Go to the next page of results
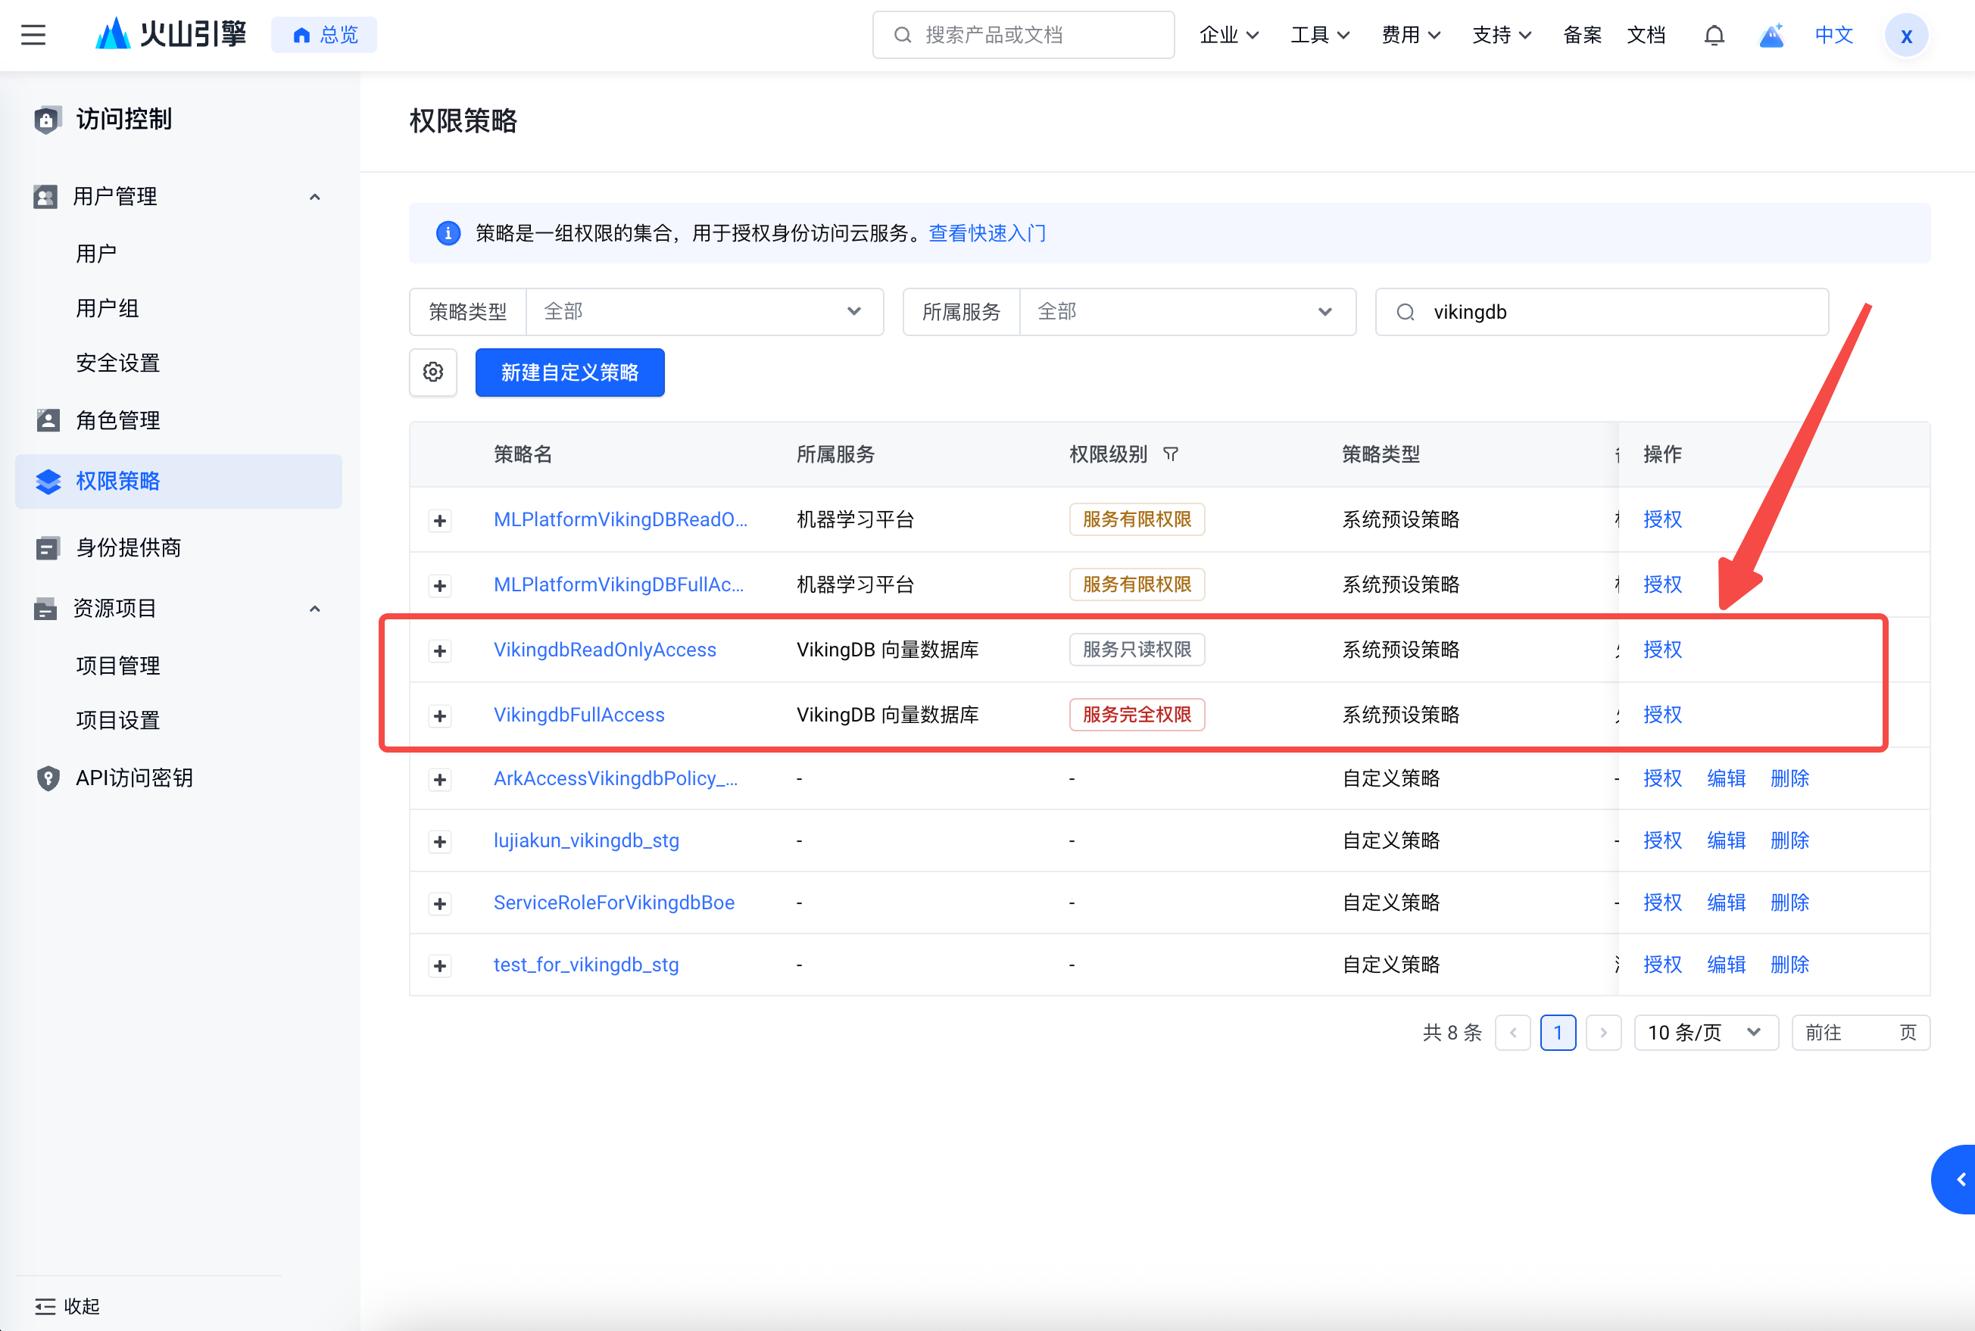Image resolution: width=1975 pixels, height=1331 pixels. coord(1604,1032)
